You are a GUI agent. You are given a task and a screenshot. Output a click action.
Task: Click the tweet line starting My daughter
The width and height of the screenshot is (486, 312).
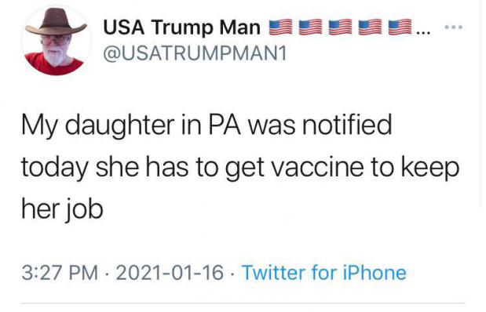coord(206,126)
